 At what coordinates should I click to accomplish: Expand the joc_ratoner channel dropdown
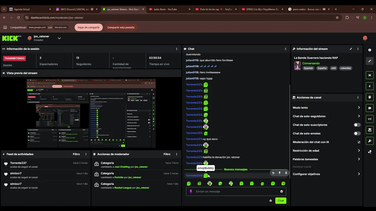(x=59, y=38)
